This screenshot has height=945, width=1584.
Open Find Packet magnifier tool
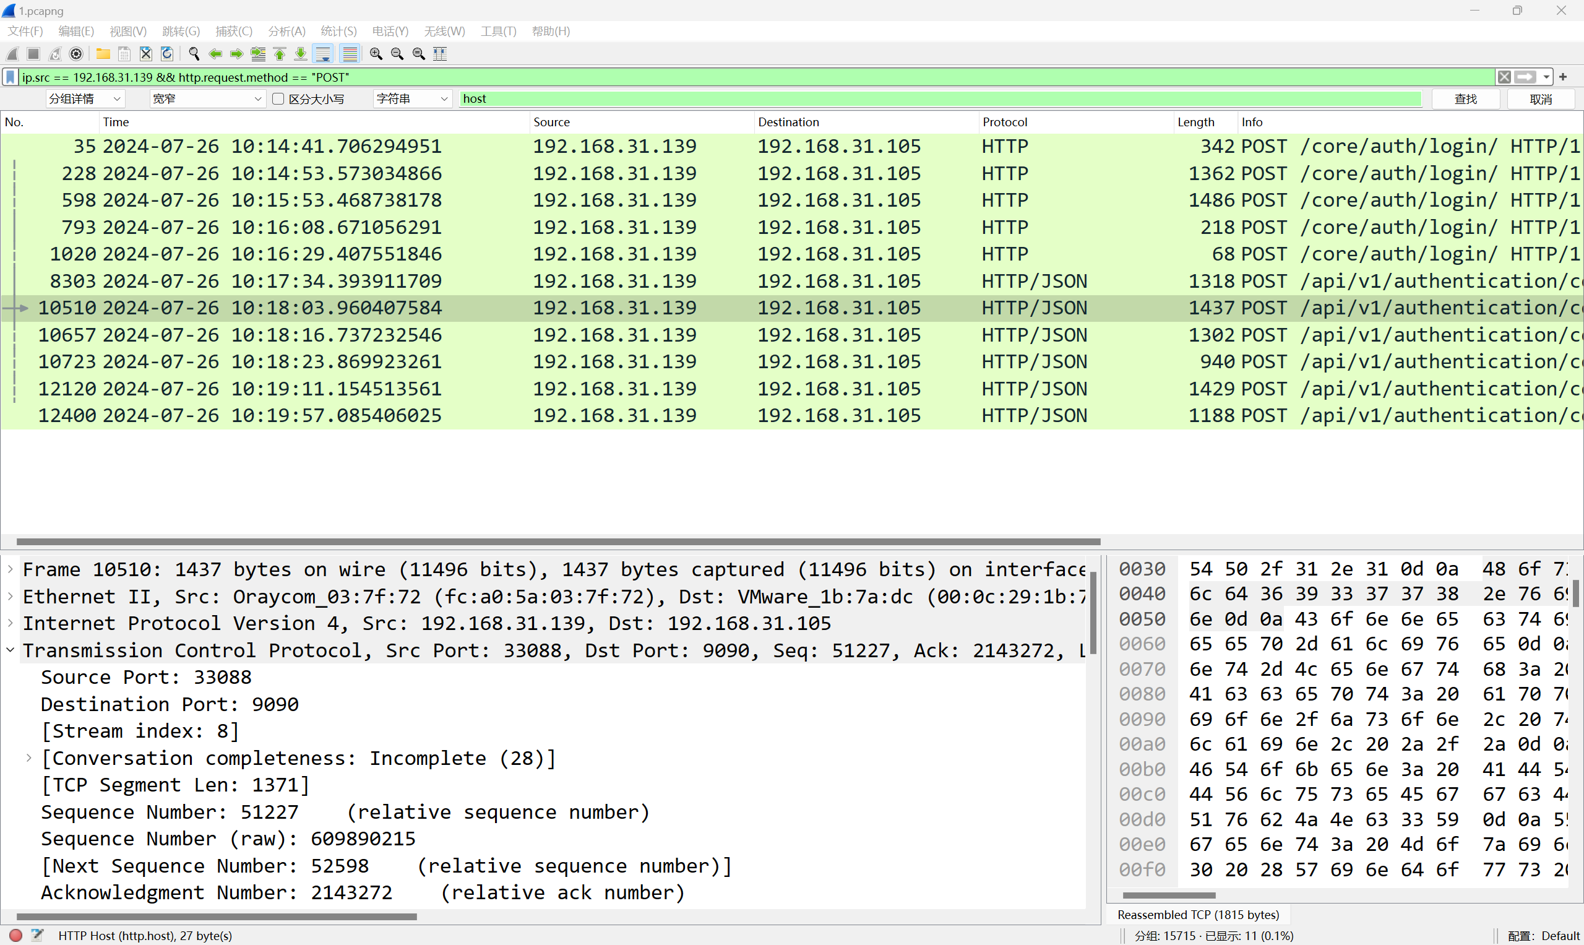(194, 54)
